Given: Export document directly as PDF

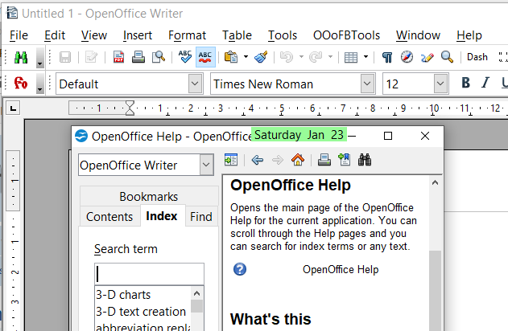Looking at the screenshot, I should point(119,57).
